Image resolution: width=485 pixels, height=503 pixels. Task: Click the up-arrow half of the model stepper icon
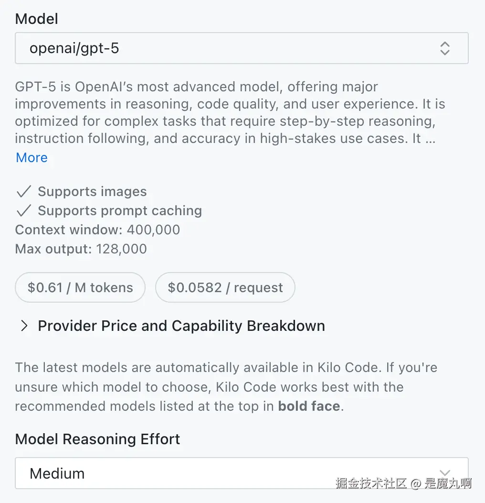(444, 45)
